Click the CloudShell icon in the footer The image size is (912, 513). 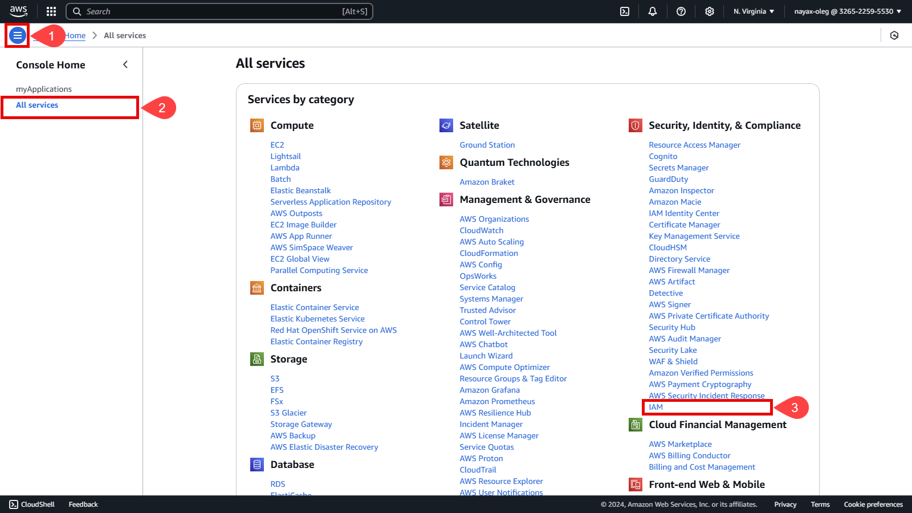click(14, 504)
